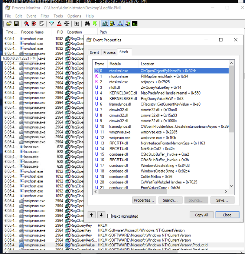Viewport: 245px width, 254px height.
Task: Select frame 19 CoGetMalloc row
Action: pos(161,176)
